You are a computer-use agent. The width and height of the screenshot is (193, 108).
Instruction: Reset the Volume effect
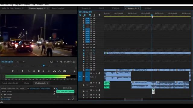tap(54, 94)
